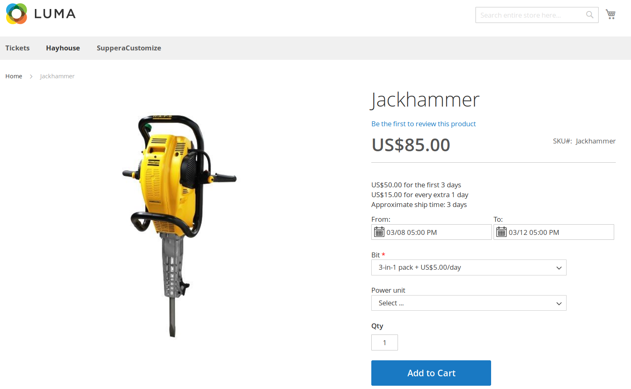
Task: Click the shopping cart icon
Action: click(x=610, y=14)
